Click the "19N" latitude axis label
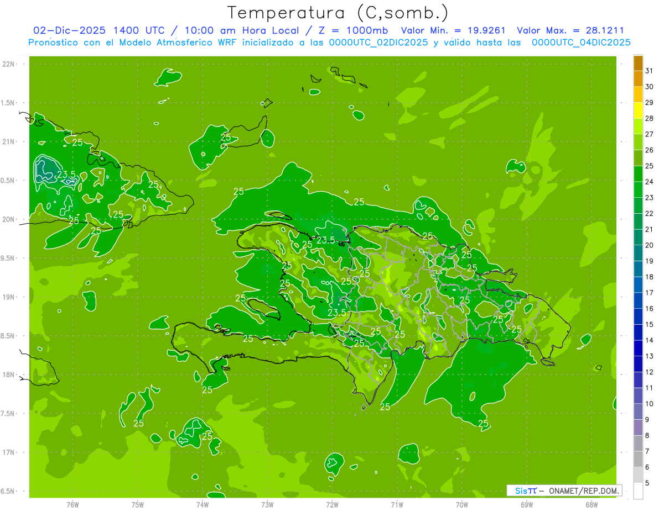The height and width of the screenshot is (512, 664). [x=9, y=297]
